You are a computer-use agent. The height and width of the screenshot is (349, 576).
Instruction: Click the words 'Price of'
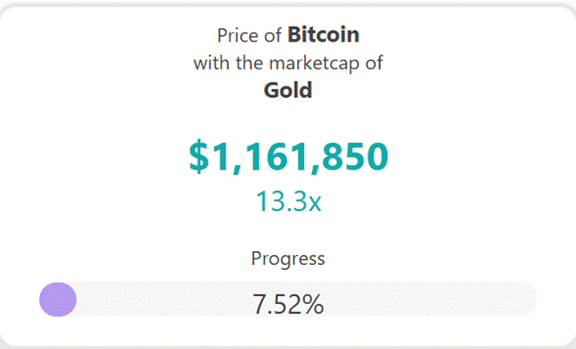(249, 36)
